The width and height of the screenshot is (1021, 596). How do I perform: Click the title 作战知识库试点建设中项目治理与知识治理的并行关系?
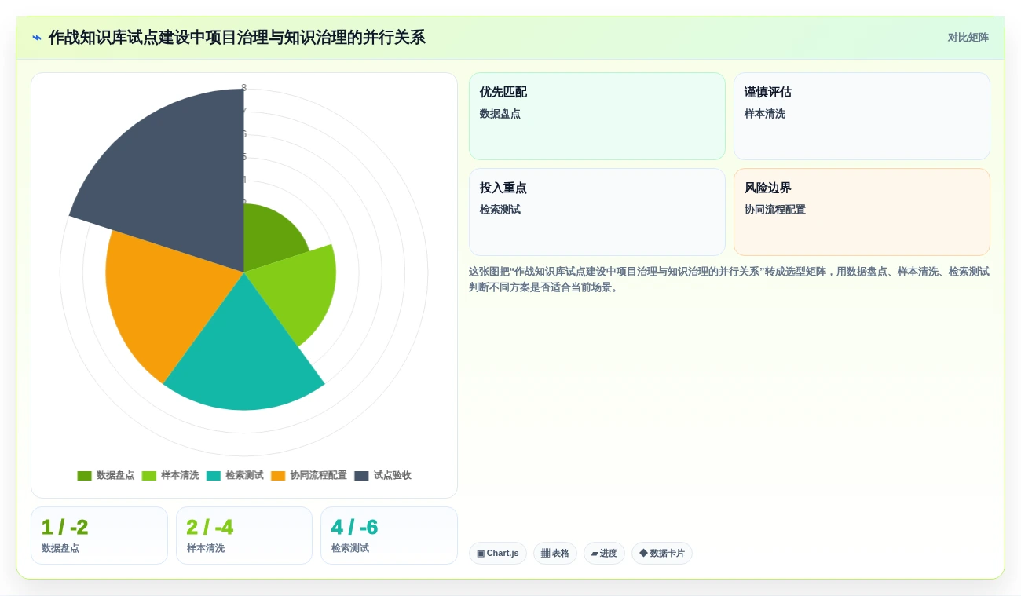pos(236,38)
